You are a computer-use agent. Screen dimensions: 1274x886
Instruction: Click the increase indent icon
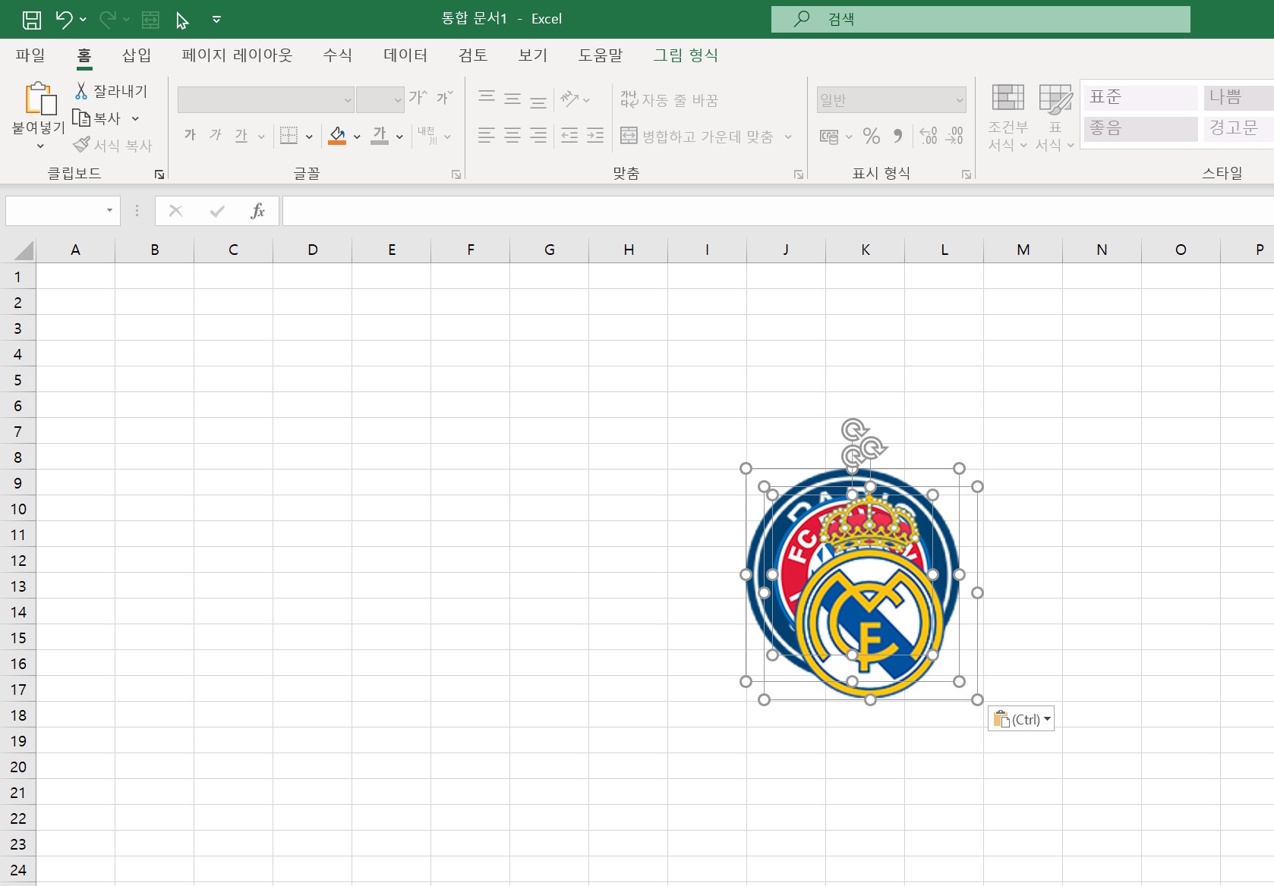(x=595, y=136)
